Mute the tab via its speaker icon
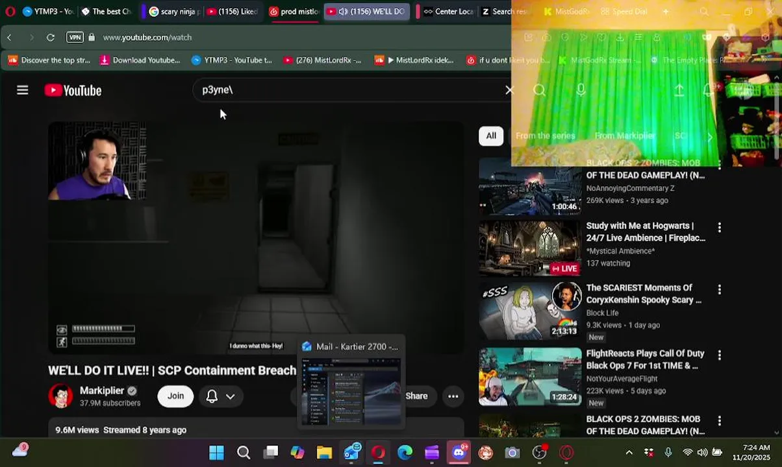Screen dimensions: 782x467 tap(343, 11)
